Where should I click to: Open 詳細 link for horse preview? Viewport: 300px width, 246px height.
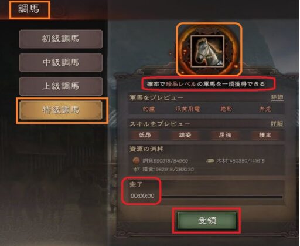click(277, 97)
